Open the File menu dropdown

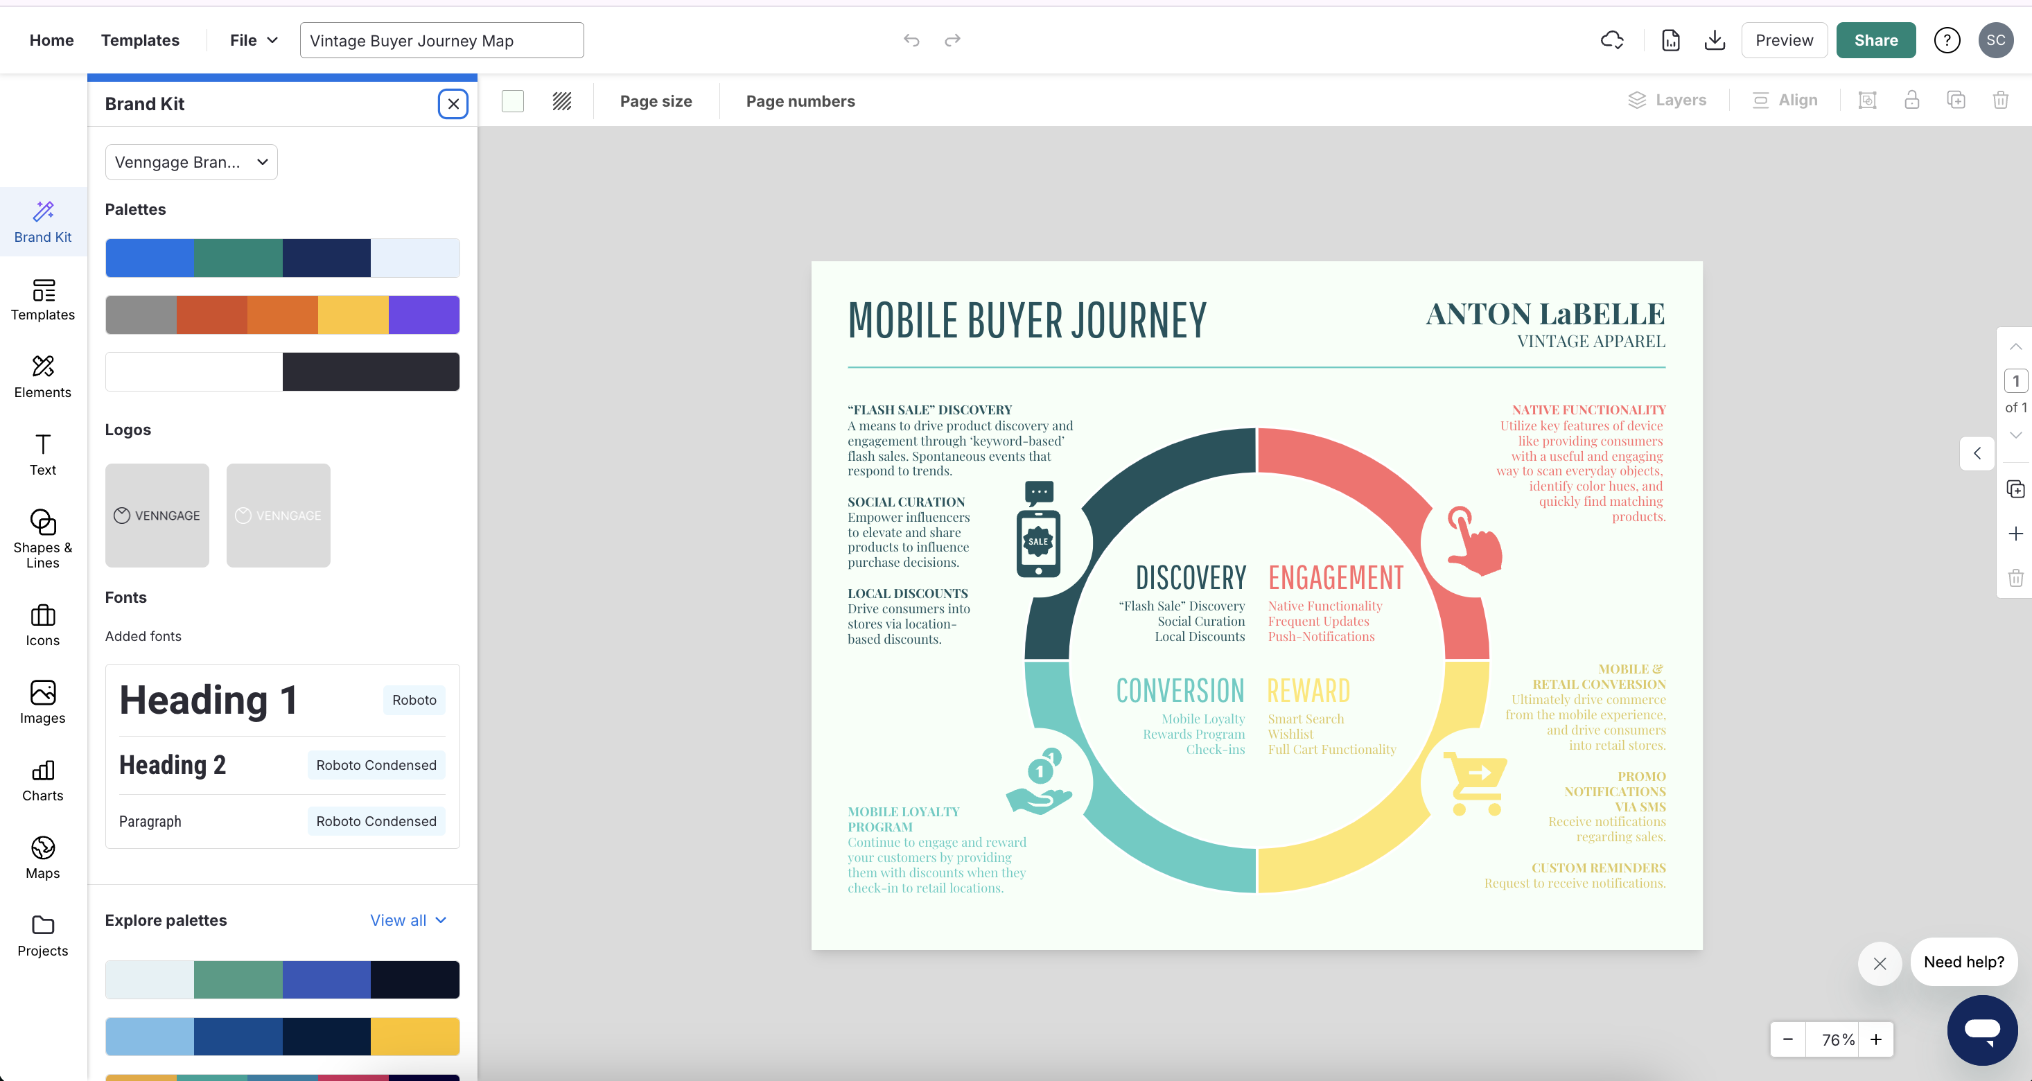[x=253, y=40]
